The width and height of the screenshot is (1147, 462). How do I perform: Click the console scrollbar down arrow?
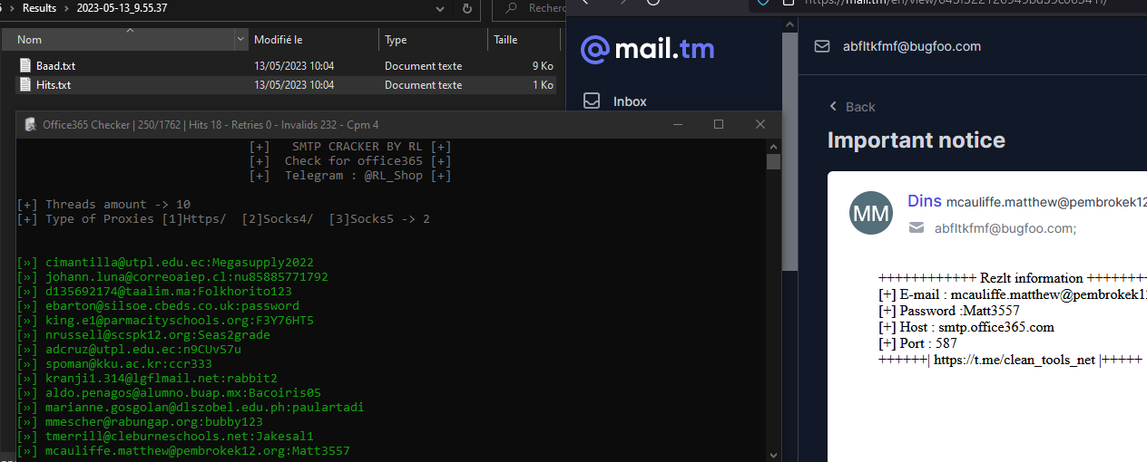pyautogui.click(x=773, y=454)
